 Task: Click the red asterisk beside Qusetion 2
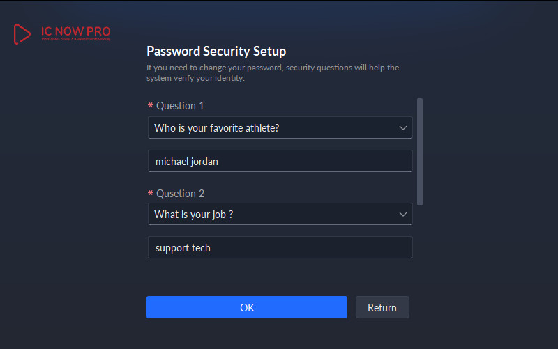150,194
